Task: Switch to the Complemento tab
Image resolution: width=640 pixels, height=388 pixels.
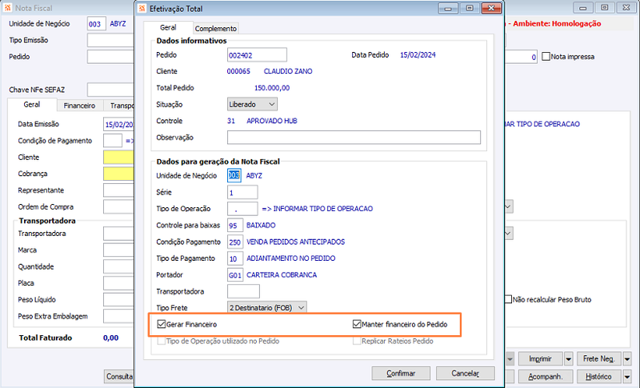Action: [216, 29]
